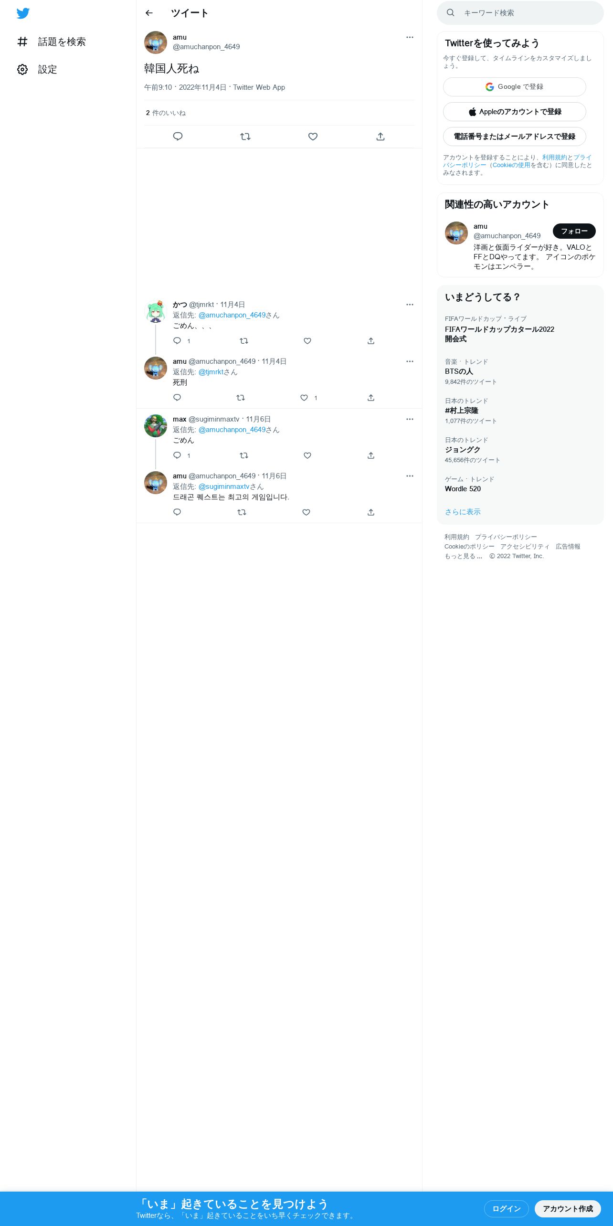Like amu's Korean reply about Dragon Quest

[x=306, y=512]
